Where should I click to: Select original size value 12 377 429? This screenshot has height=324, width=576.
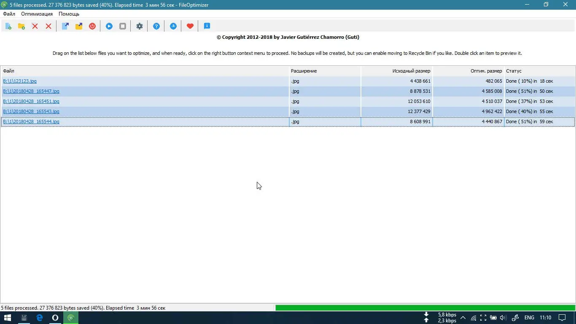[x=419, y=111]
